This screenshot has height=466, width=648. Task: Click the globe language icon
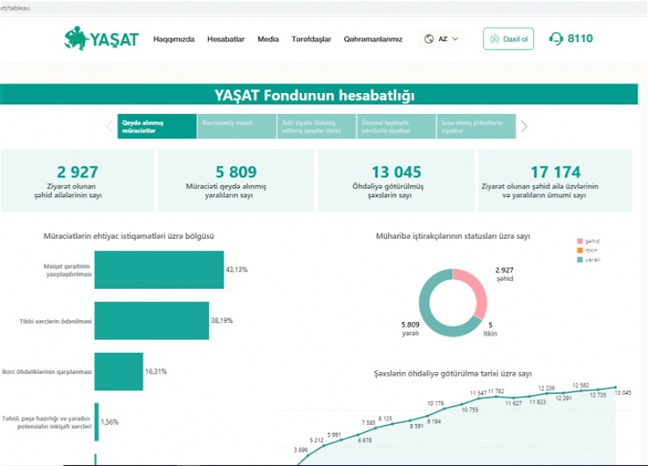tap(429, 39)
